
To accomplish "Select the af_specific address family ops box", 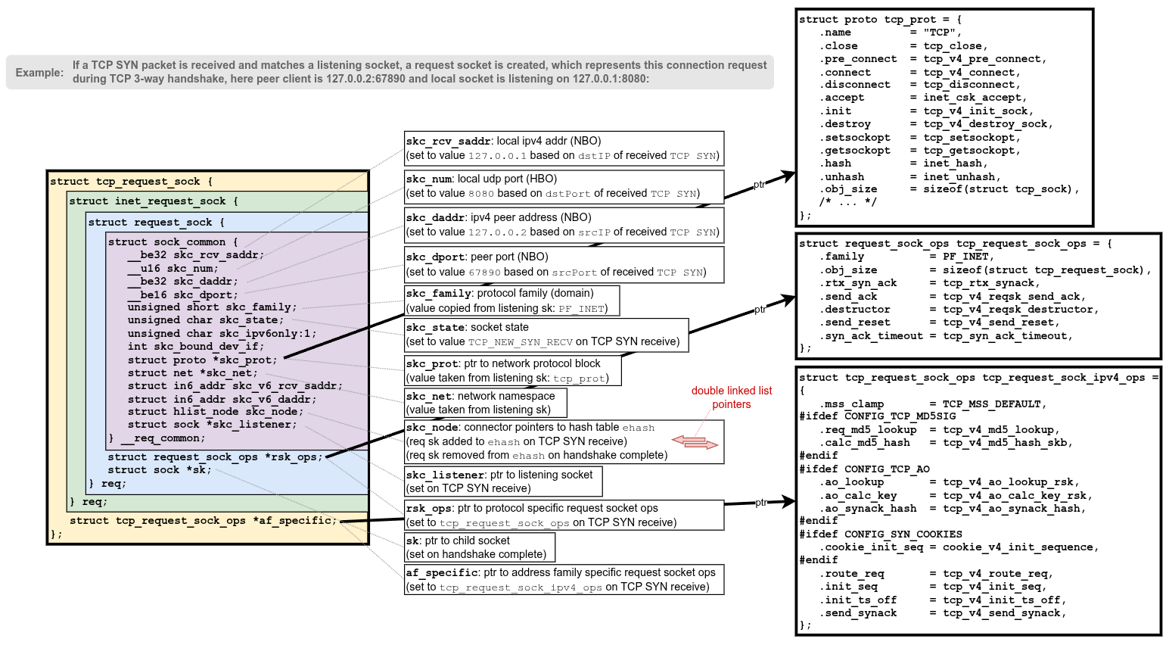I will pyautogui.click(x=564, y=580).
